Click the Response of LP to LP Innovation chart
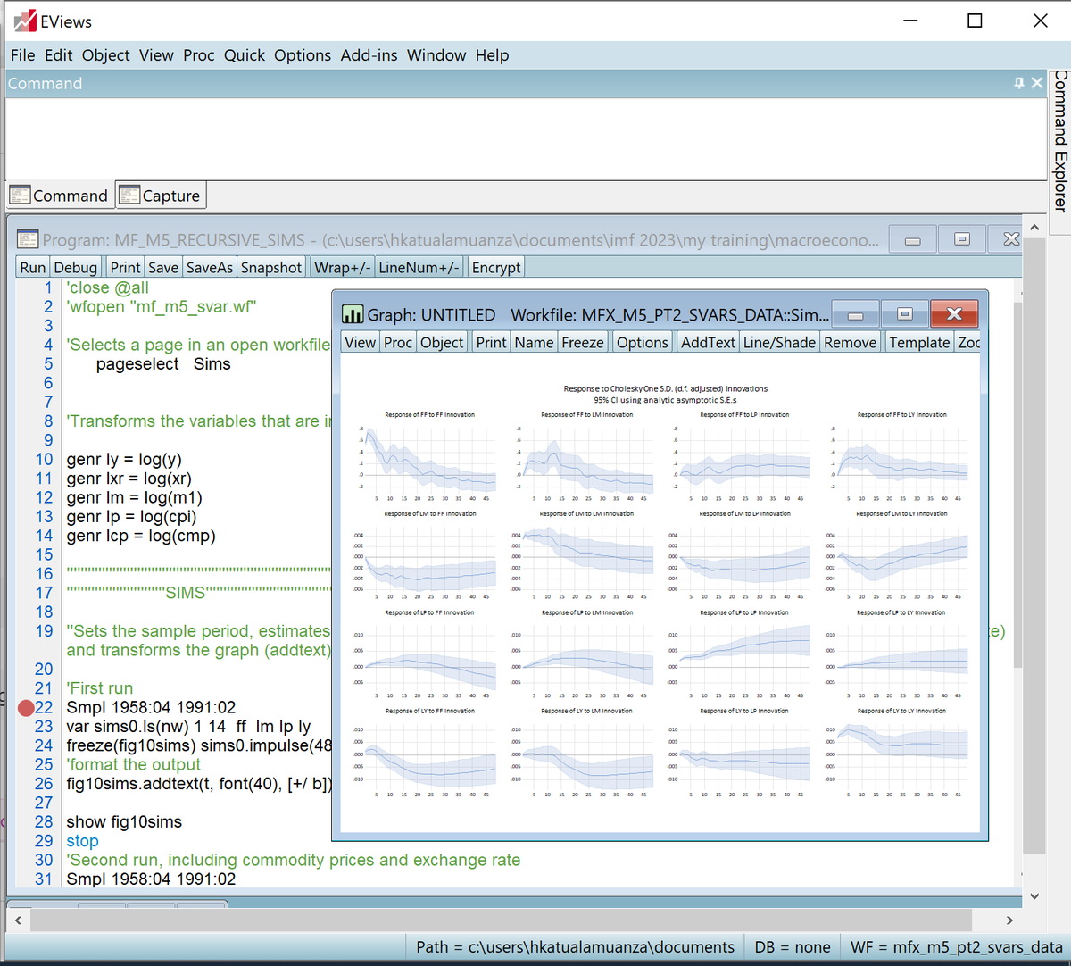Screen dimensions: 1071x966 [744, 654]
